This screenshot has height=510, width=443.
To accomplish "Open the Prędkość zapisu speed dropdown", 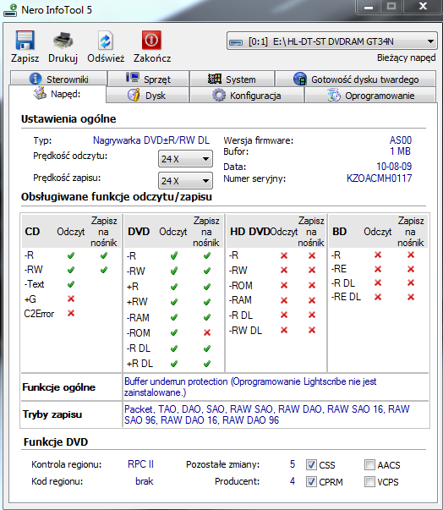I will (185, 180).
